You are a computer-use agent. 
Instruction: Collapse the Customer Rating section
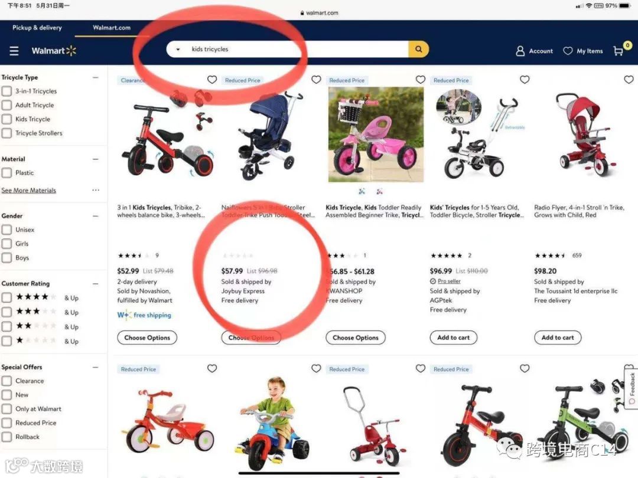coord(96,284)
